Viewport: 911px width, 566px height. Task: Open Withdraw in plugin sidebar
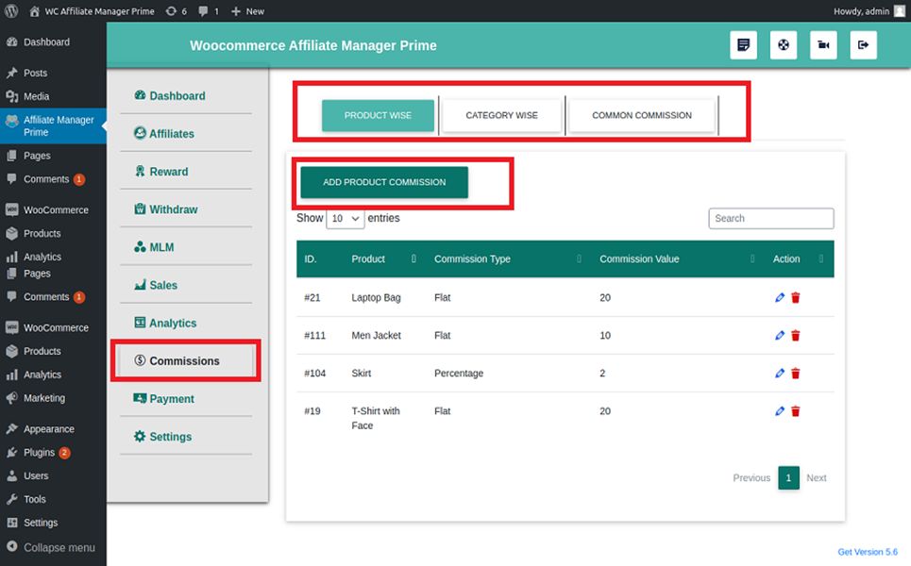pyautogui.click(x=173, y=209)
